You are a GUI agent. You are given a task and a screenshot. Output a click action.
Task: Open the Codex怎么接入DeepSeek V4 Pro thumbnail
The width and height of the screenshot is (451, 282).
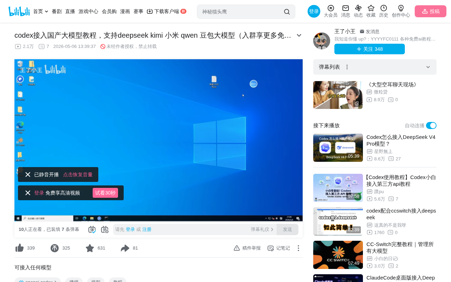[338, 148]
